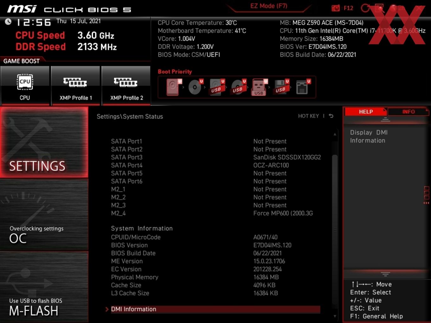Click the circular reset arrow icon at top

pyautogui.click(x=365, y=8)
